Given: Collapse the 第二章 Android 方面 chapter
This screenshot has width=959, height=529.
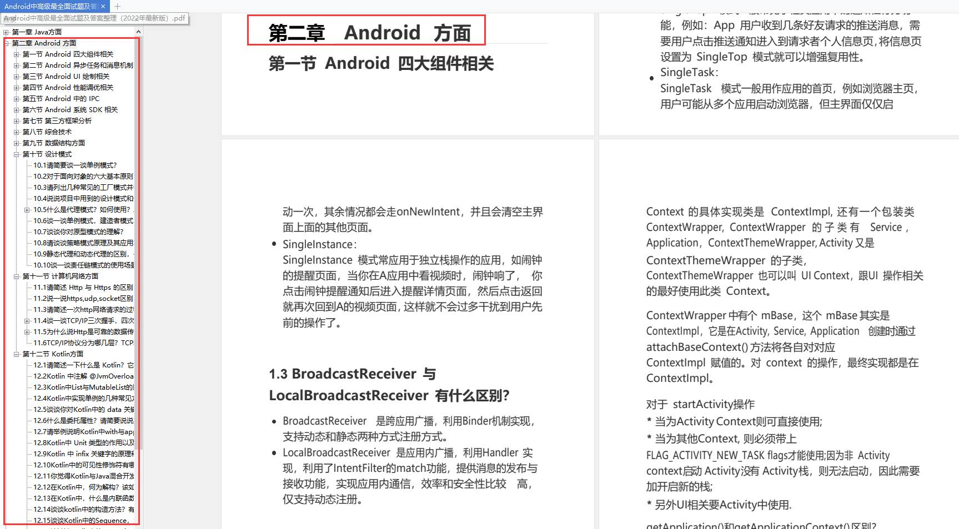Looking at the screenshot, I should (6, 43).
